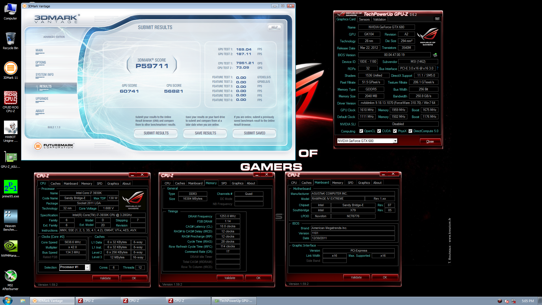Click the SAVE RESULTS button
The width and height of the screenshot is (542, 305).
point(205,133)
